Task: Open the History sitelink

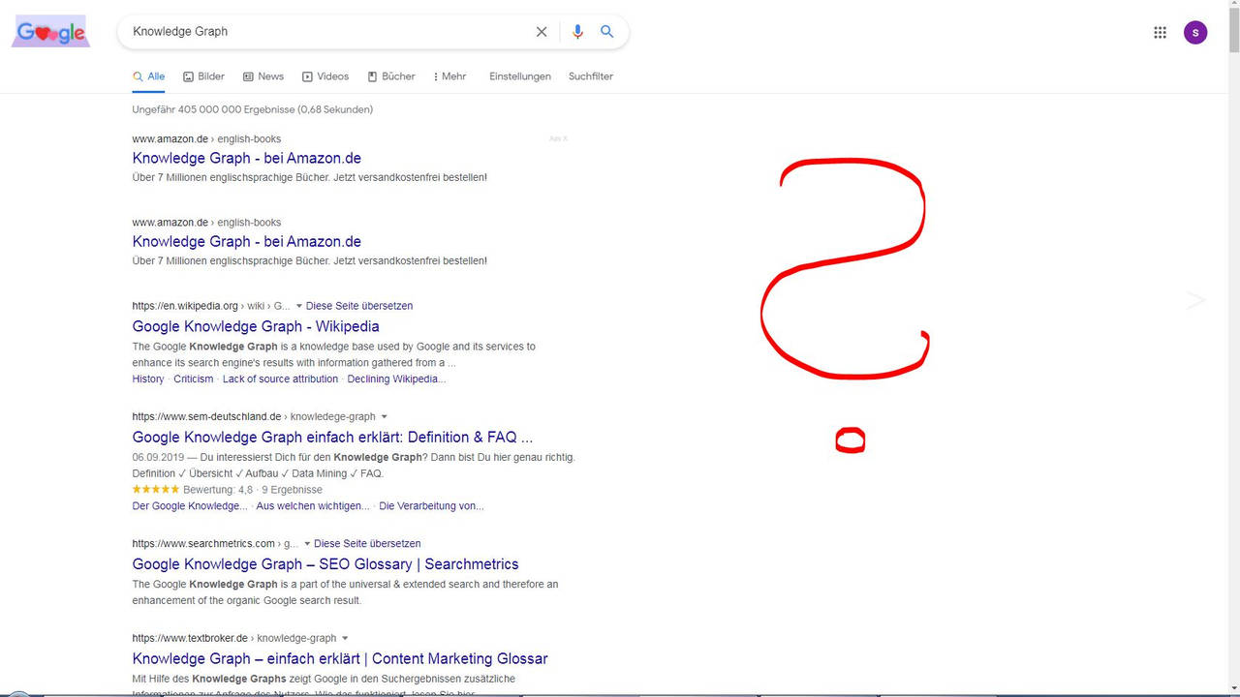Action: (148, 379)
